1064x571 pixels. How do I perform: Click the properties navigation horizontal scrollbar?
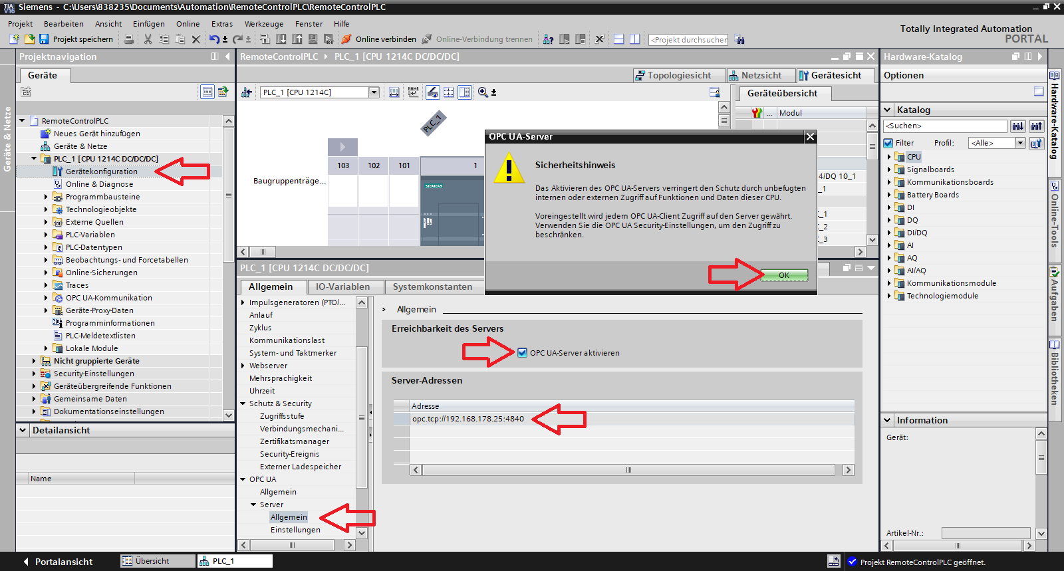(x=293, y=545)
